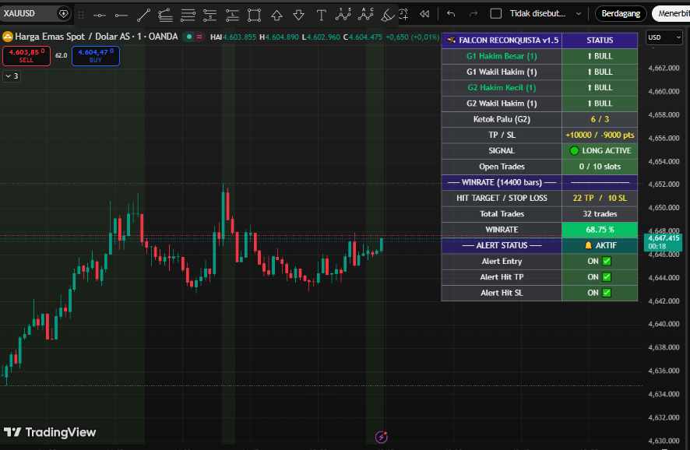Image resolution: width=690 pixels, height=450 pixels.
Task: Select the Trend Line tool
Action: pos(143,16)
